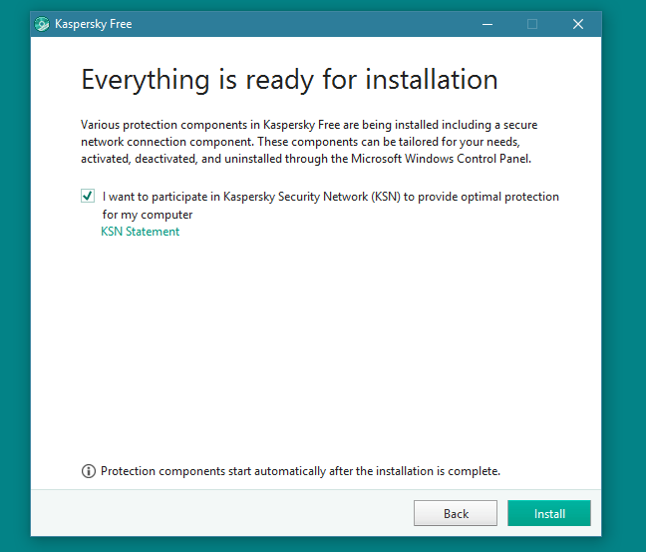The width and height of the screenshot is (646, 552).
Task: Click the "Protection components start automatically" note text
Action: (x=300, y=471)
